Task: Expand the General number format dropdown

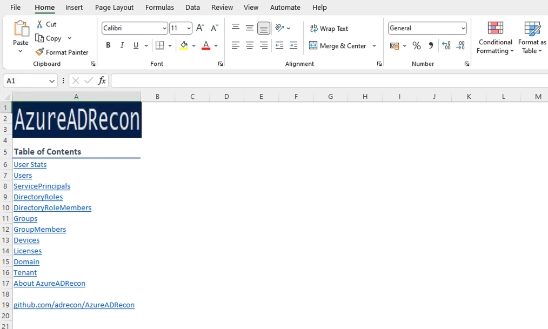Action: coord(463,29)
